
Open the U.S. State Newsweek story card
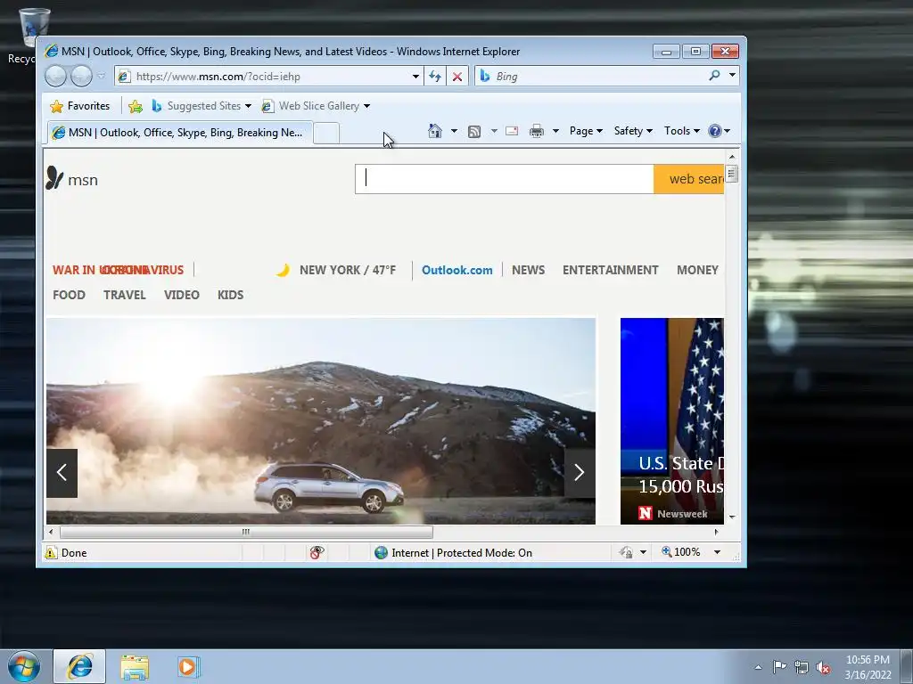[x=672, y=421]
